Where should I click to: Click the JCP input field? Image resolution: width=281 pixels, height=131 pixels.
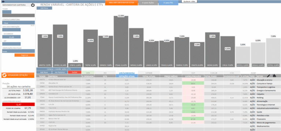[11, 44]
